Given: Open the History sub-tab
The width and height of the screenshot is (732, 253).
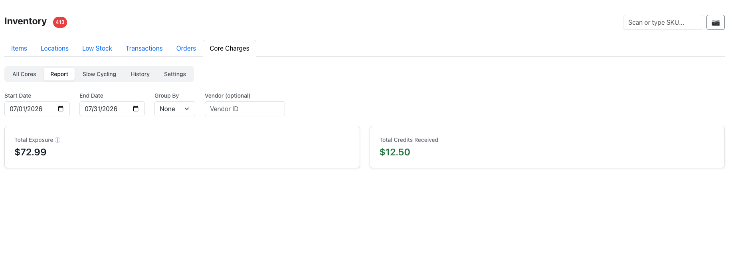Looking at the screenshot, I should point(140,74).
